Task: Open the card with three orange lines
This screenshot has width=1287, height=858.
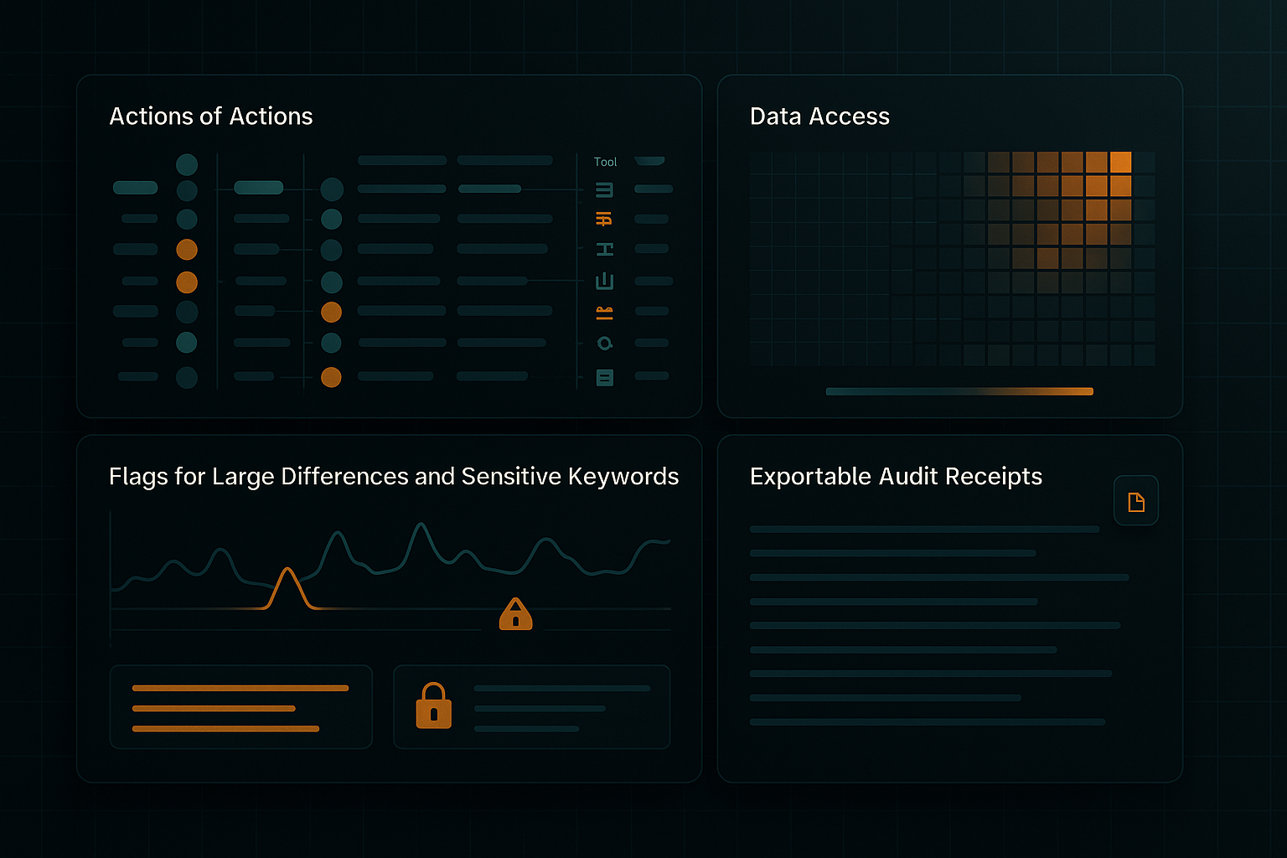Action: (x=240, y=707)
